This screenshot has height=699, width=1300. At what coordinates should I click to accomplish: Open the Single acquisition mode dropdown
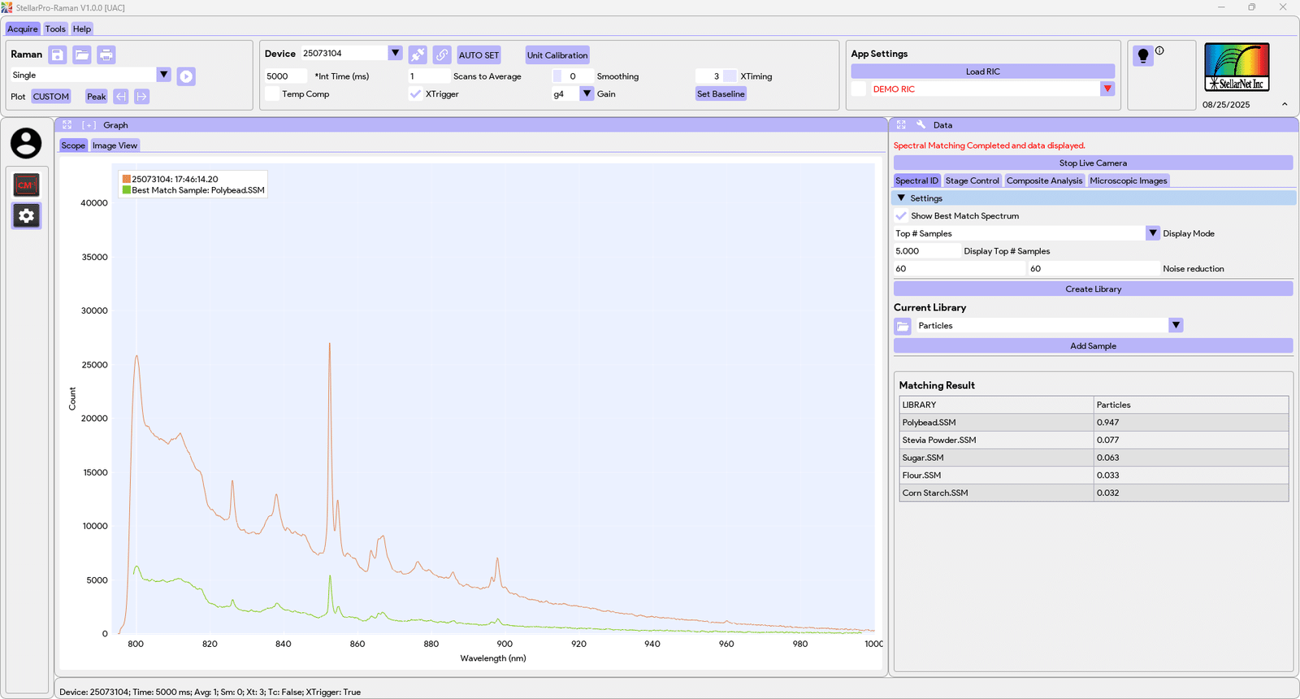click(163, 75)
